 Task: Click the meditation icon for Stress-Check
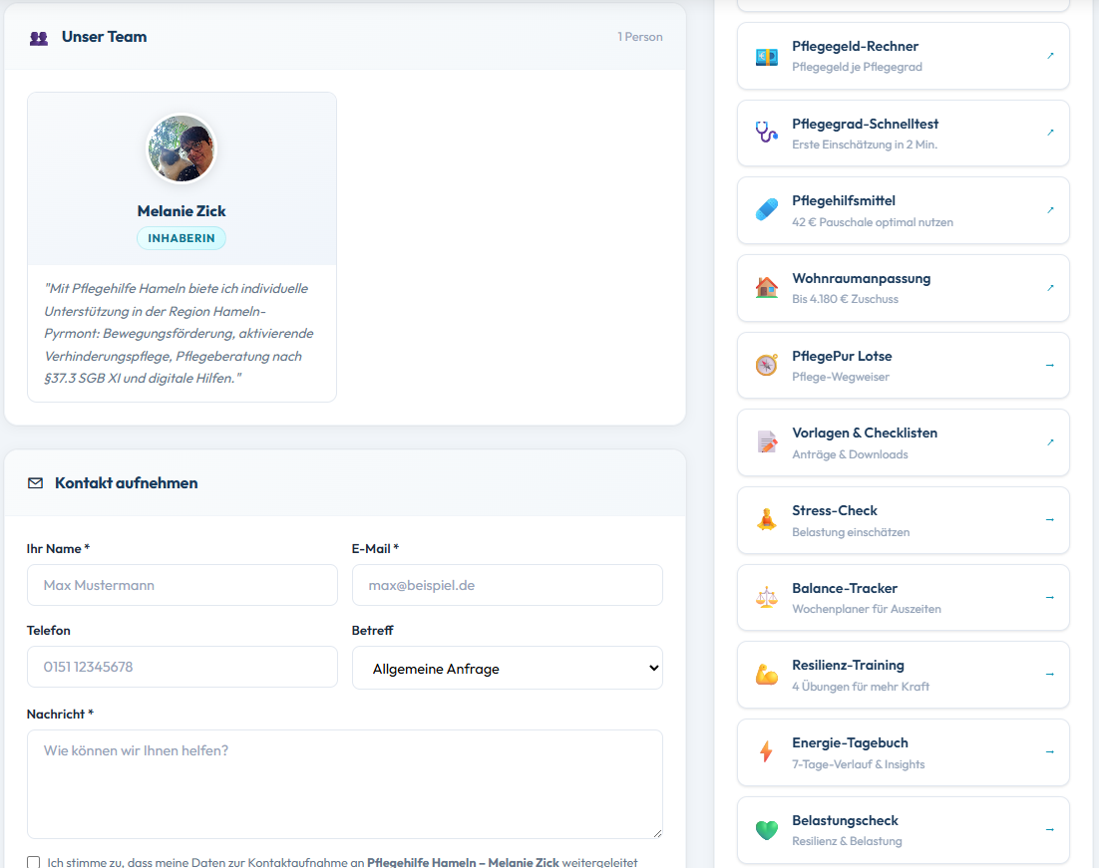coord(766,519)
